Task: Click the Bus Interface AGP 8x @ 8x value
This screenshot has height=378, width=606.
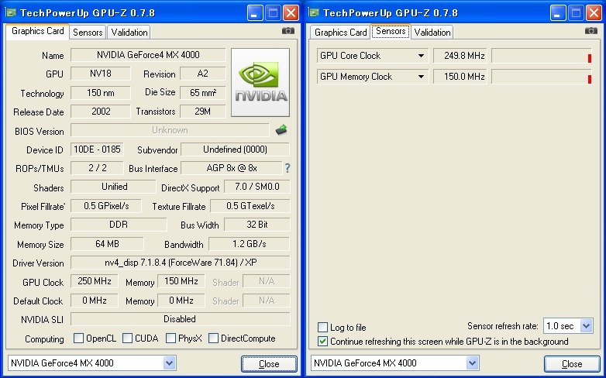Action: (x=232, y=168)
